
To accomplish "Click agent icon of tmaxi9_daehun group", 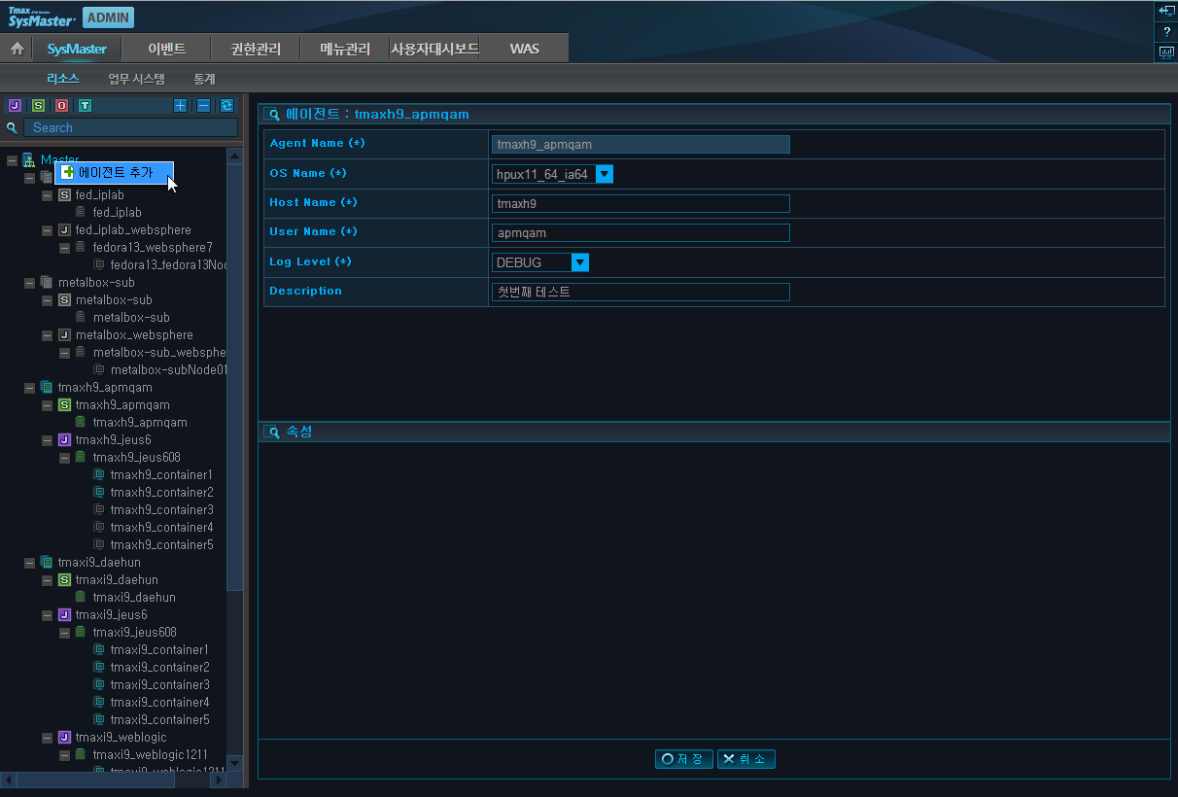I will [47, 563].
